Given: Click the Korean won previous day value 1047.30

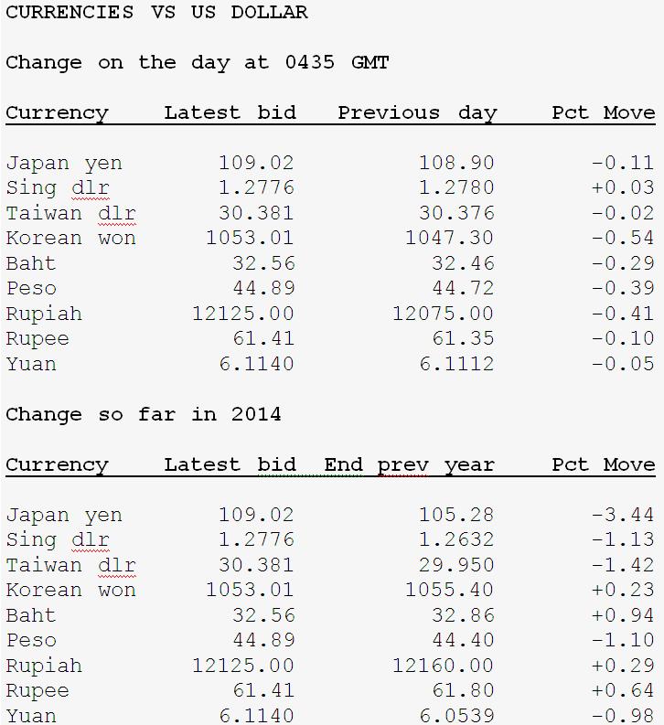Looking at the screenshot, I should 449,239.
